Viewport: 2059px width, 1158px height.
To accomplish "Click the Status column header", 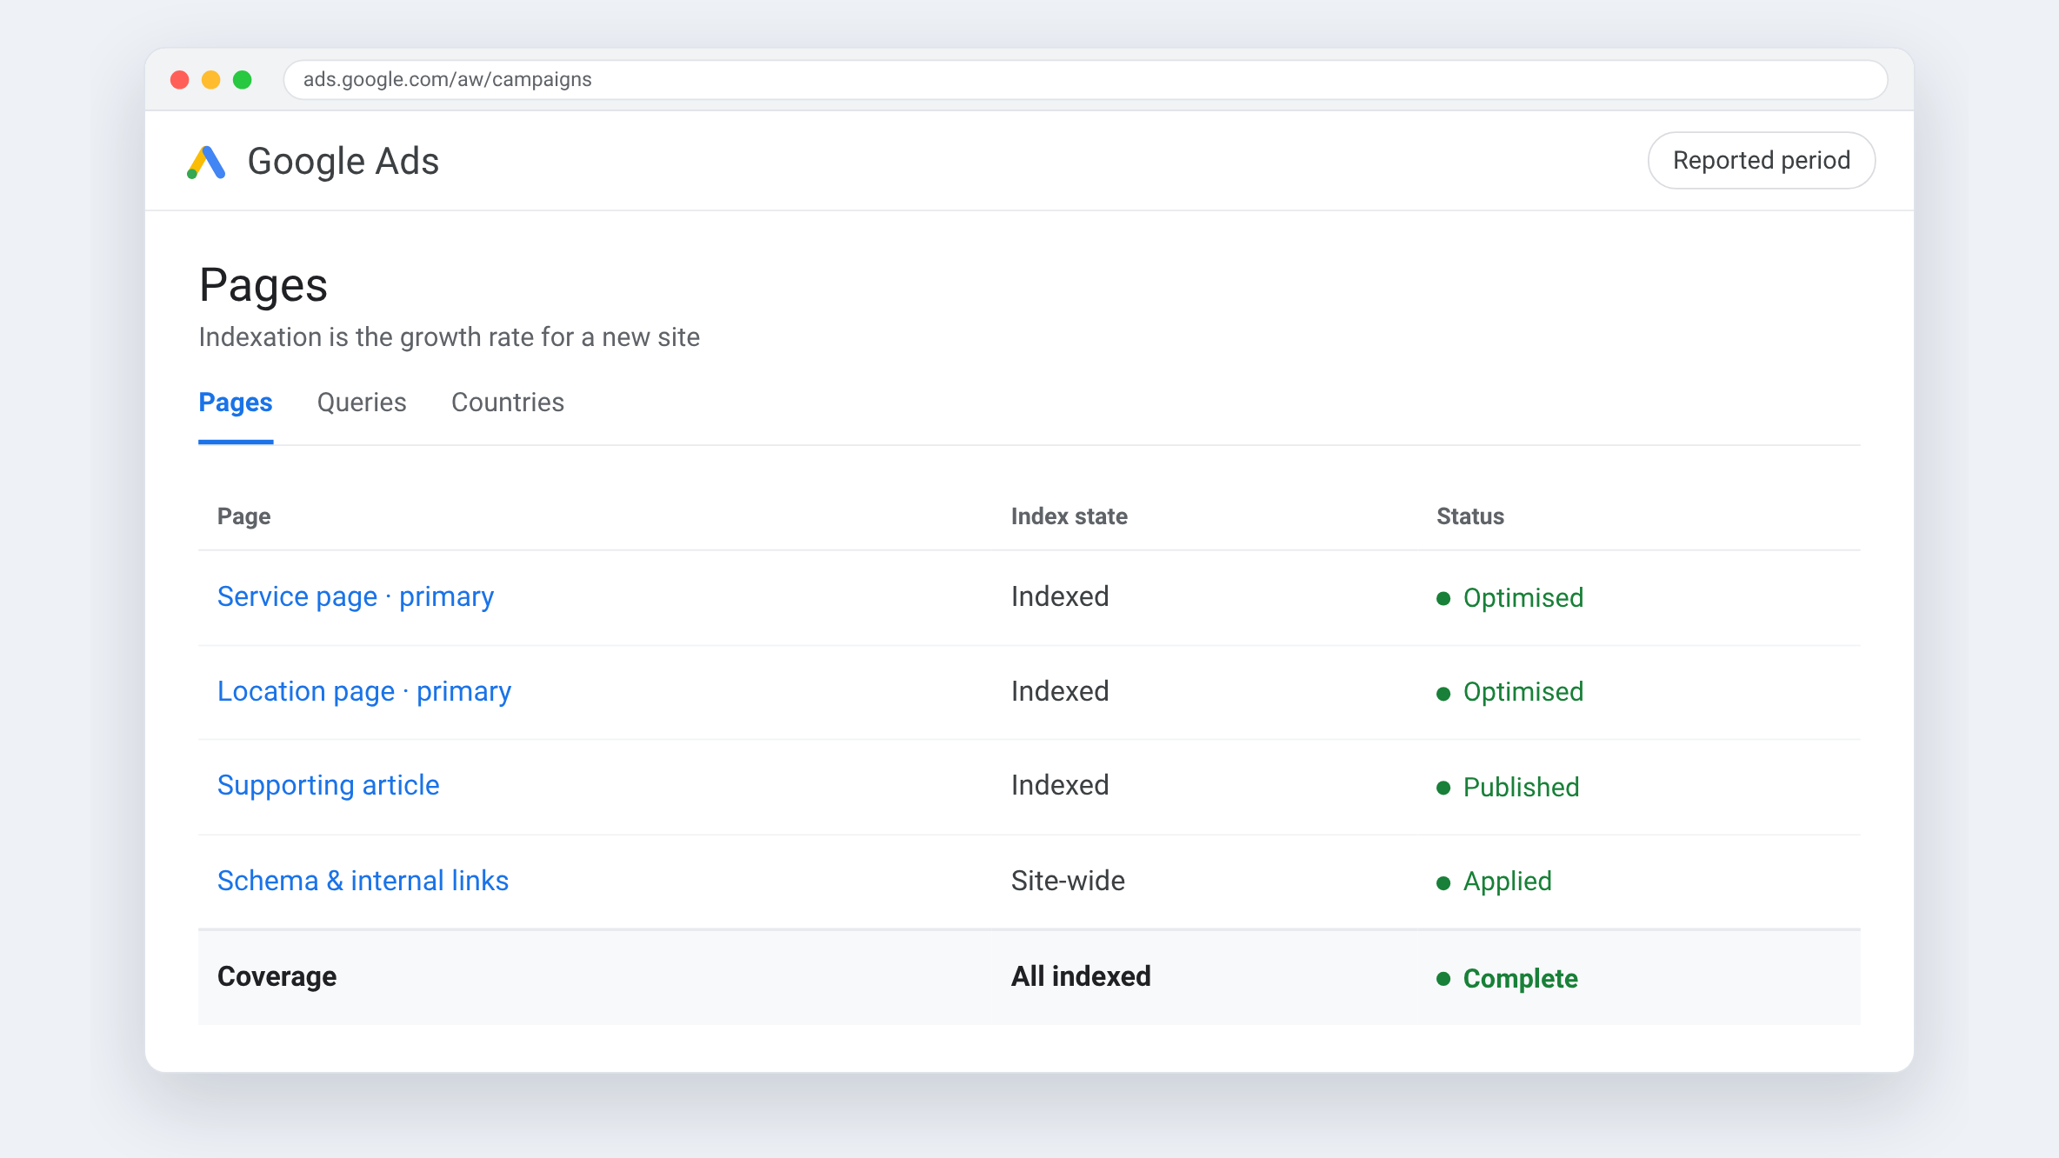I will click(1470, 516).
